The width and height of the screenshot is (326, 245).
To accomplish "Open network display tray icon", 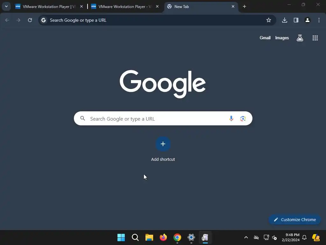I will click(x=266, y=237).
